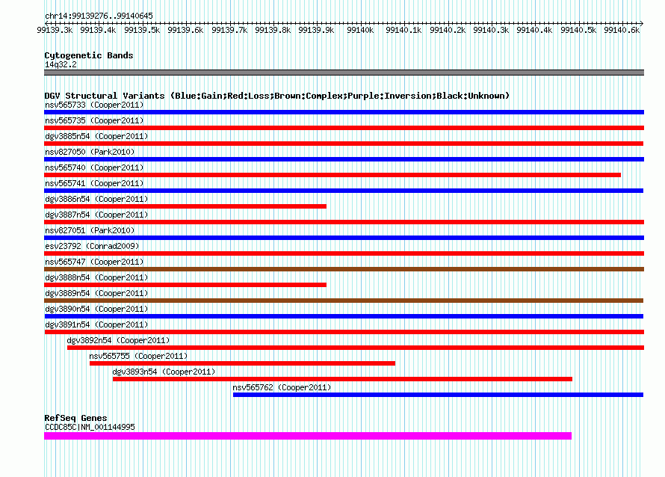Open variant dgv3891n54 (Cooper2011) label
Screen dimensions: 665x477
click(x=96, y=324)
